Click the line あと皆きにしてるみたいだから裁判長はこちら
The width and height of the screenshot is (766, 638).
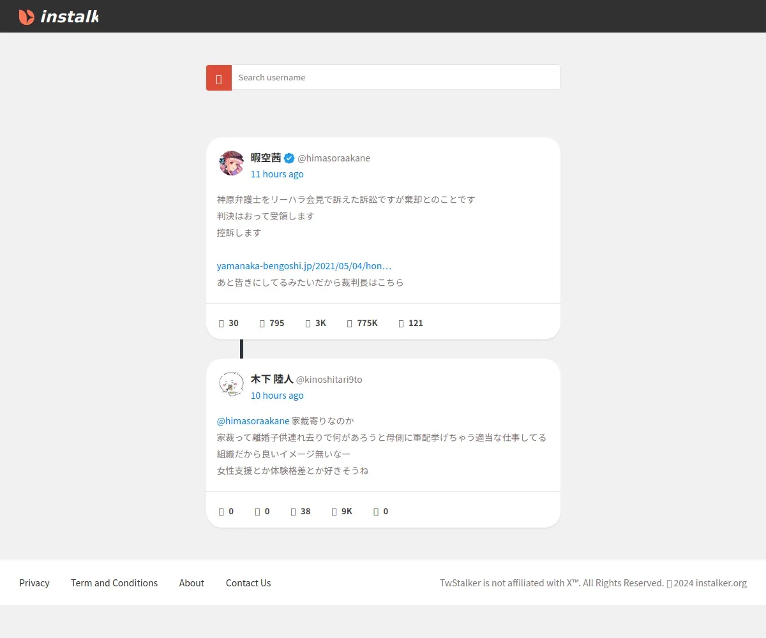pos(310,283)
